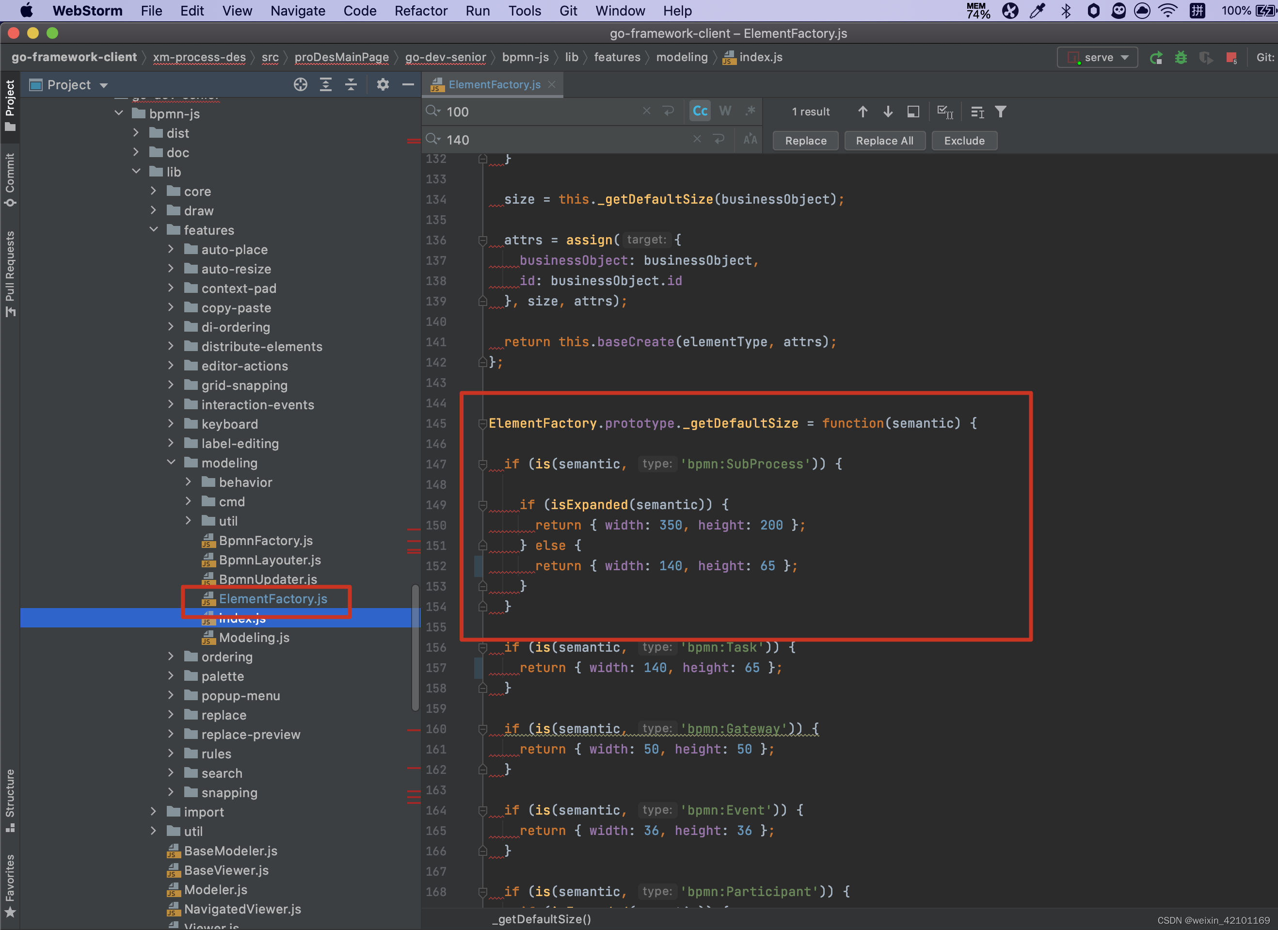Toggle Regex search option
This screenshot has width=1278, height=930.
pyautogui.click(x=750, y=111)
